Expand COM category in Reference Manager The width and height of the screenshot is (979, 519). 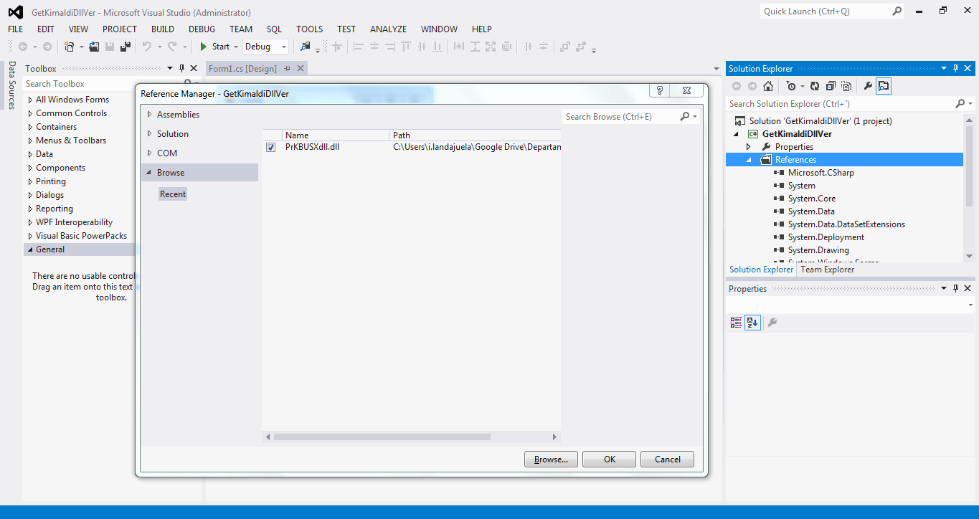(x=149, y=153)
